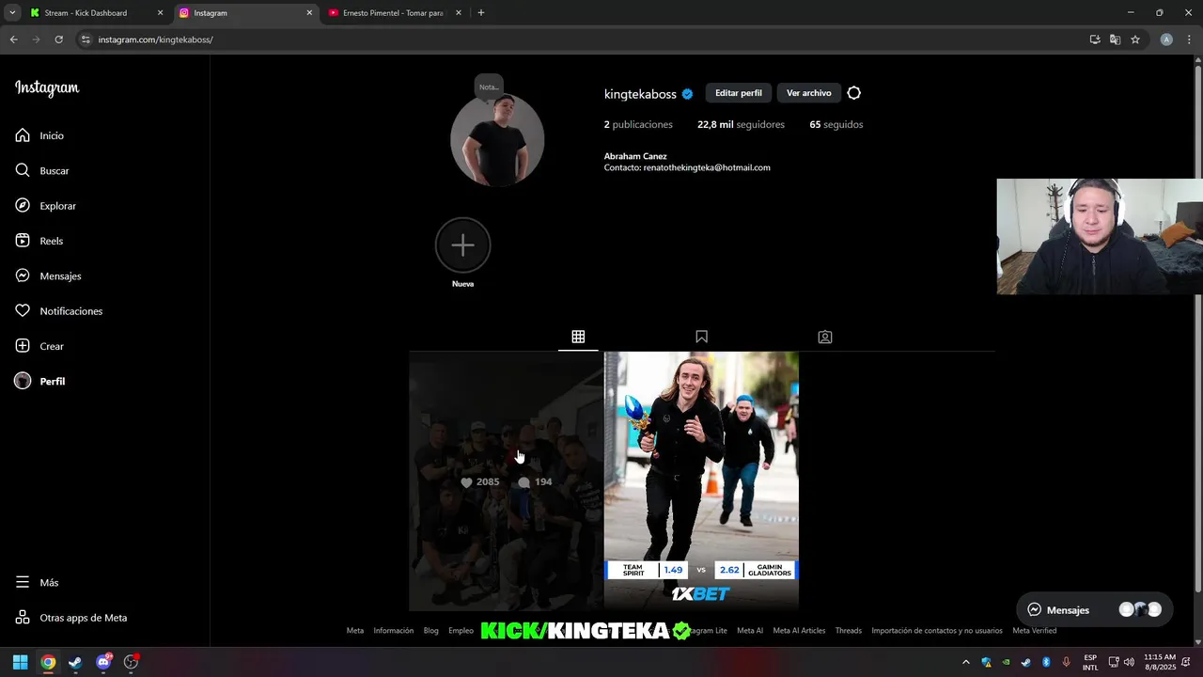
Task: Add a Nueva highlight with plus circle
Action: (x=462, y=245)
